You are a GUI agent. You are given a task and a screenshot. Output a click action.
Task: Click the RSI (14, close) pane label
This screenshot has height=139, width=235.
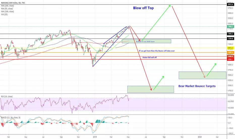click(7, 97)
